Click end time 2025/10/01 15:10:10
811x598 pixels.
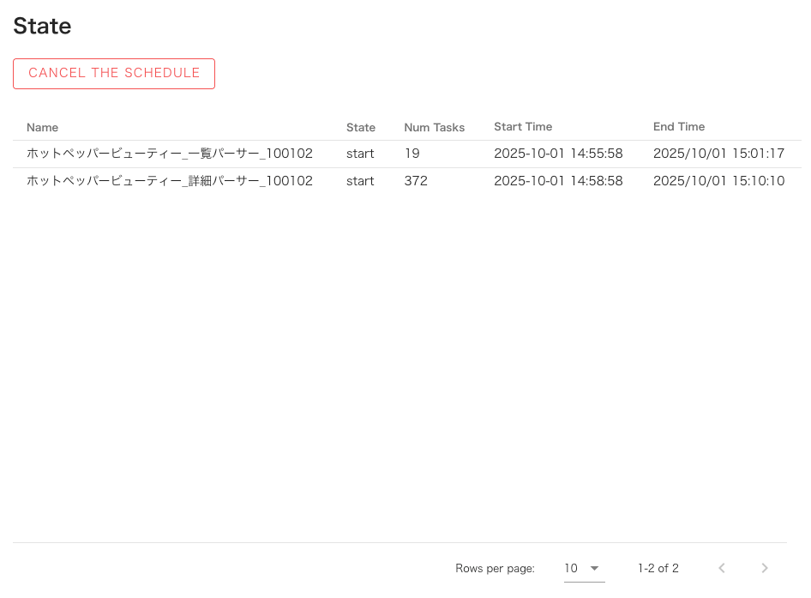click(x=718, y=181)
